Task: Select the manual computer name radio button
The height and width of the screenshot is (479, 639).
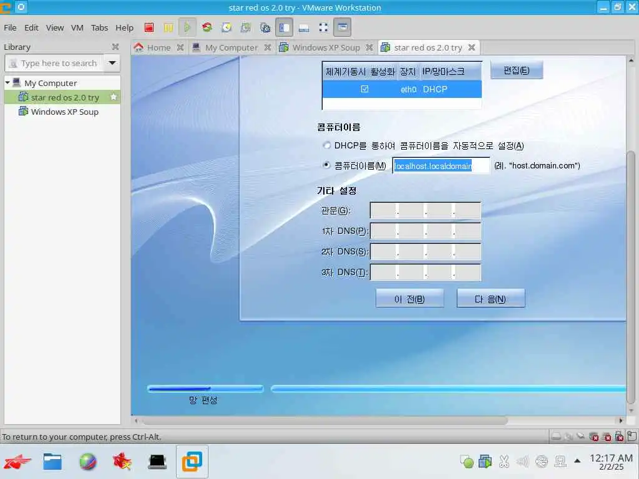Action: click(326, 165)
